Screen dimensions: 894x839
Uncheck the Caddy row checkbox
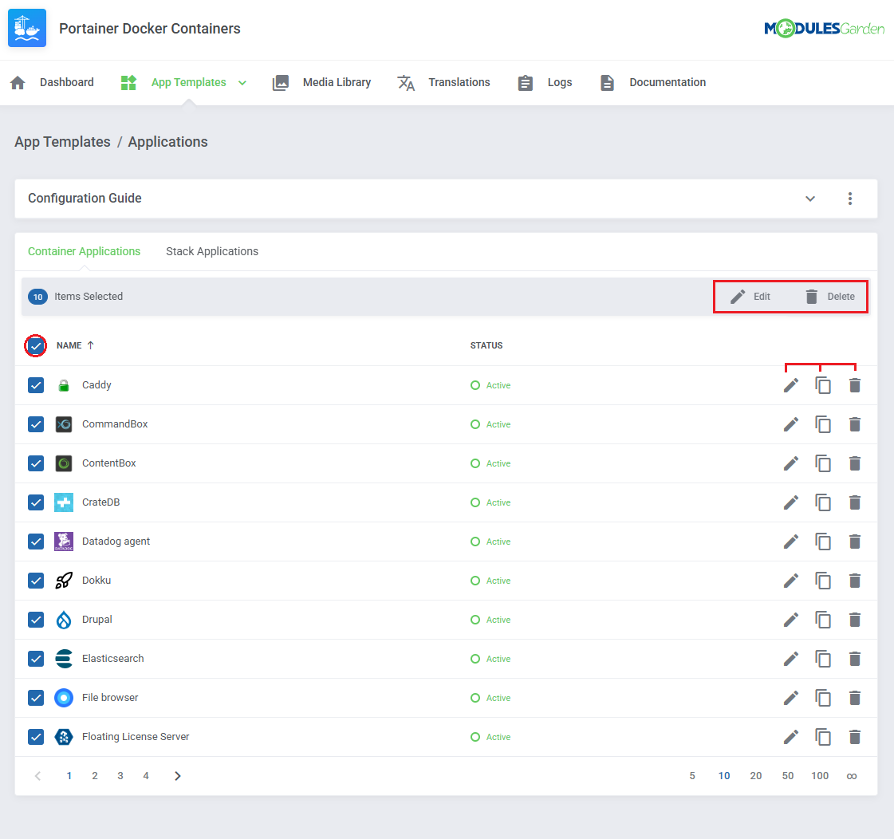point(36,385)
